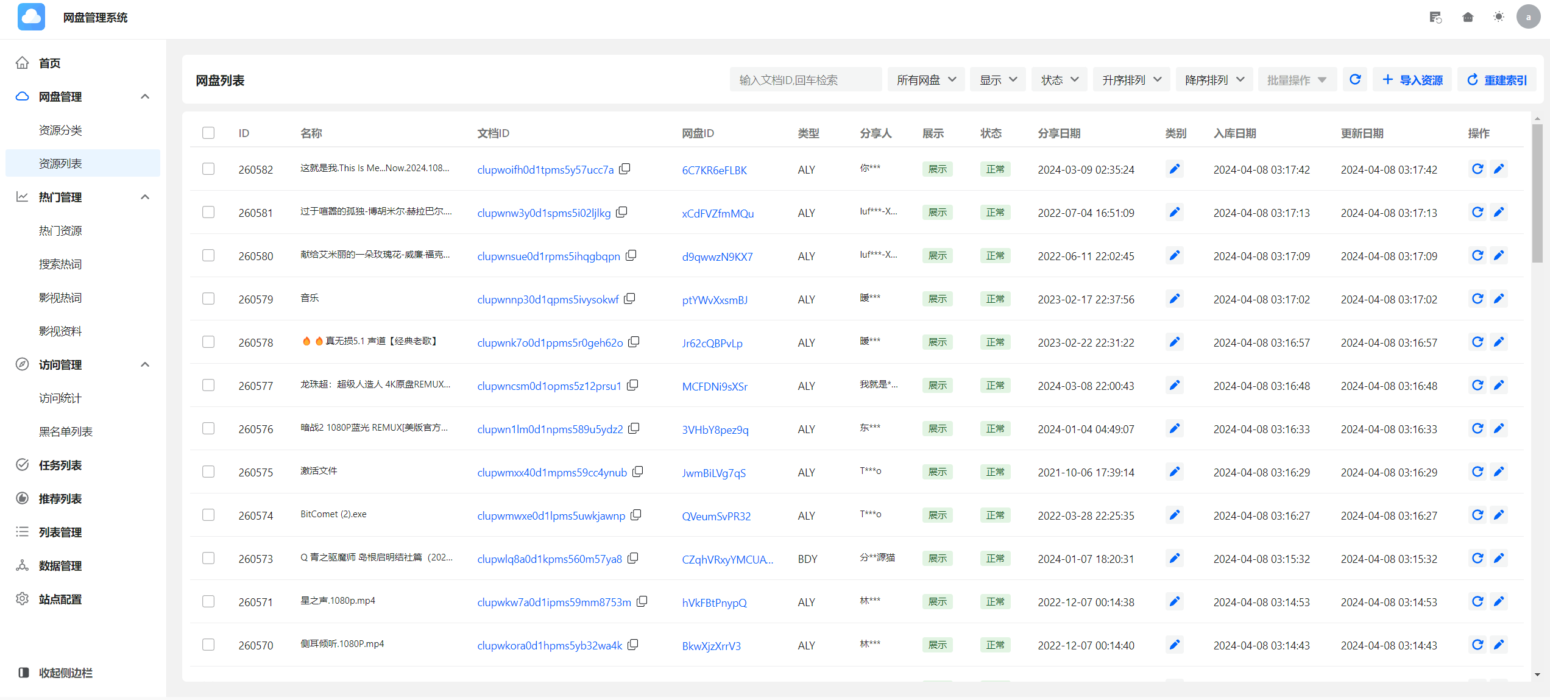Click the refresh list icon button
1550x700 pixels.
tap(1355, 80)
